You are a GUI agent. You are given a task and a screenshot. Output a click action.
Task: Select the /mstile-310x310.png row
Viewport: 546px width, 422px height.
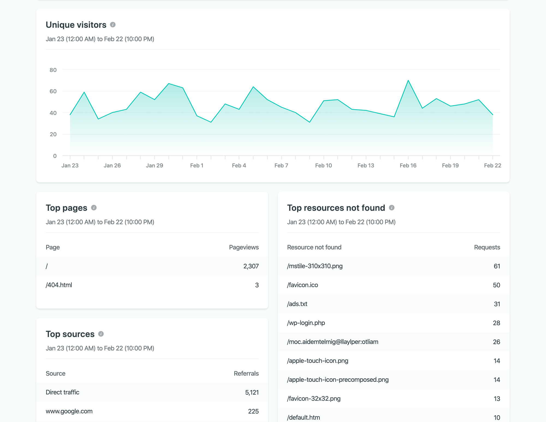point(393,266)
